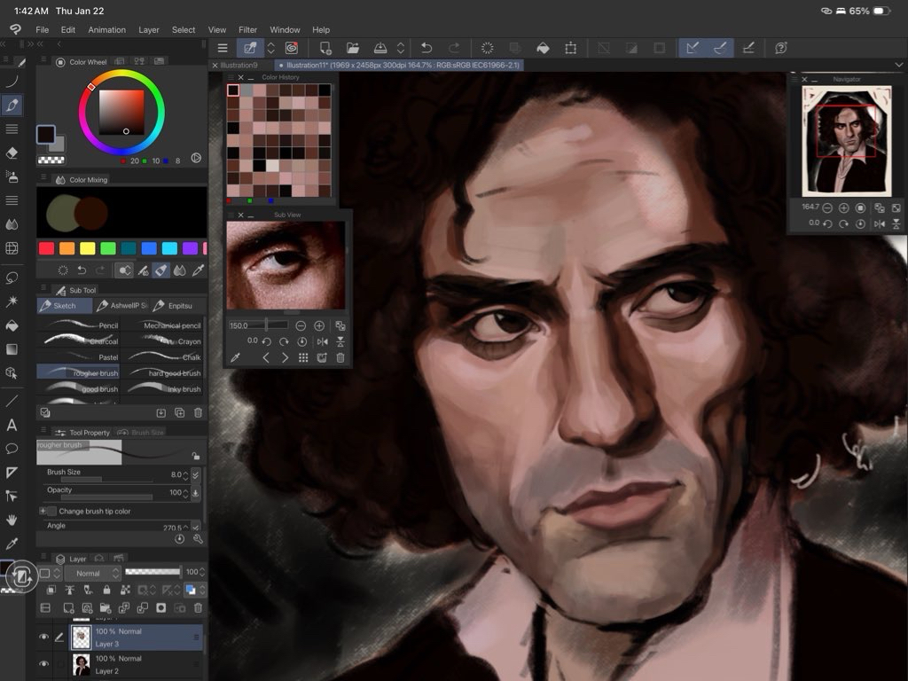Click the Fill bucket command bar icon
This screenshot has width=908, height=681.
(543, 48)
